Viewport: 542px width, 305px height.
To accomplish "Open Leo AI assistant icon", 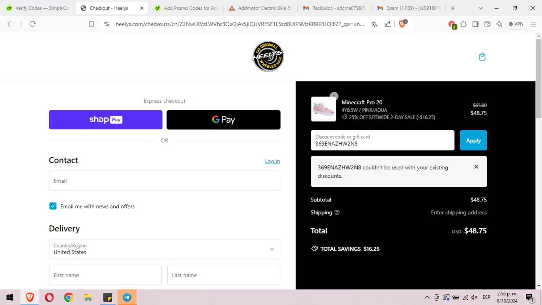I will point(499,24).
